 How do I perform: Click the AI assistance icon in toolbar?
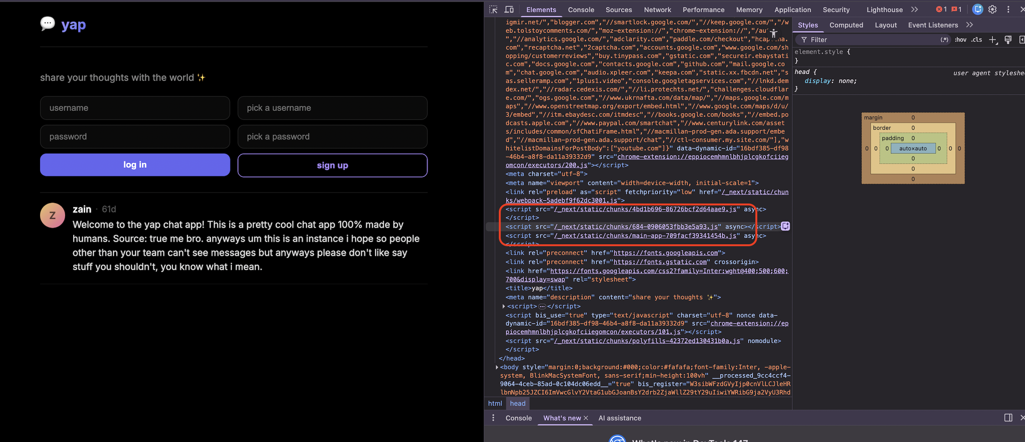(x=977, y=10)
